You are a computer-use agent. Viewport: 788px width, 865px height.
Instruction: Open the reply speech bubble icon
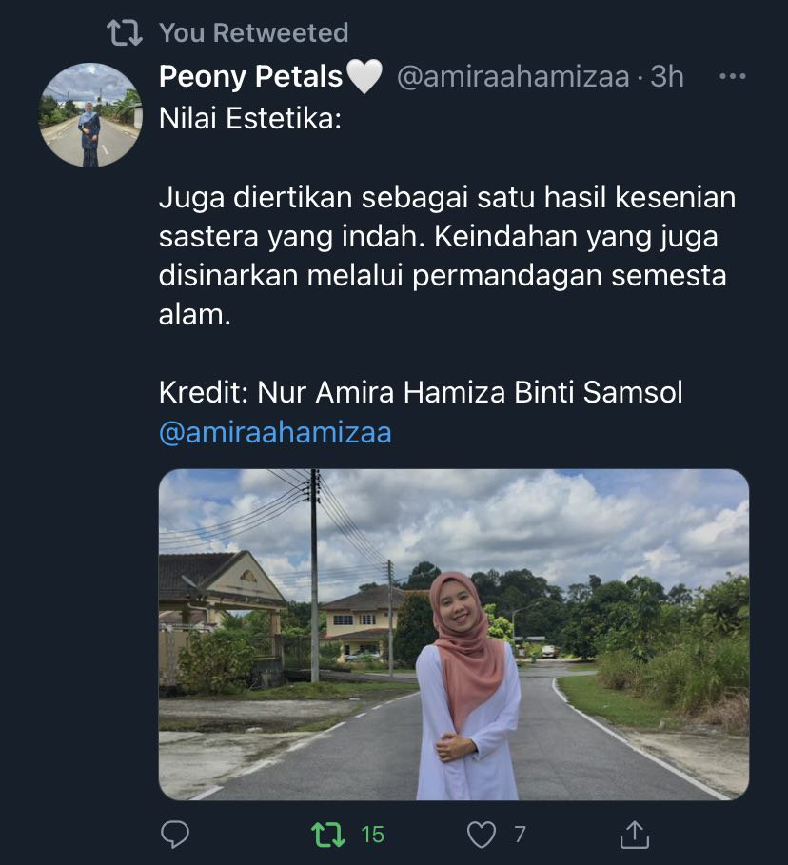[x=175, y=835]
